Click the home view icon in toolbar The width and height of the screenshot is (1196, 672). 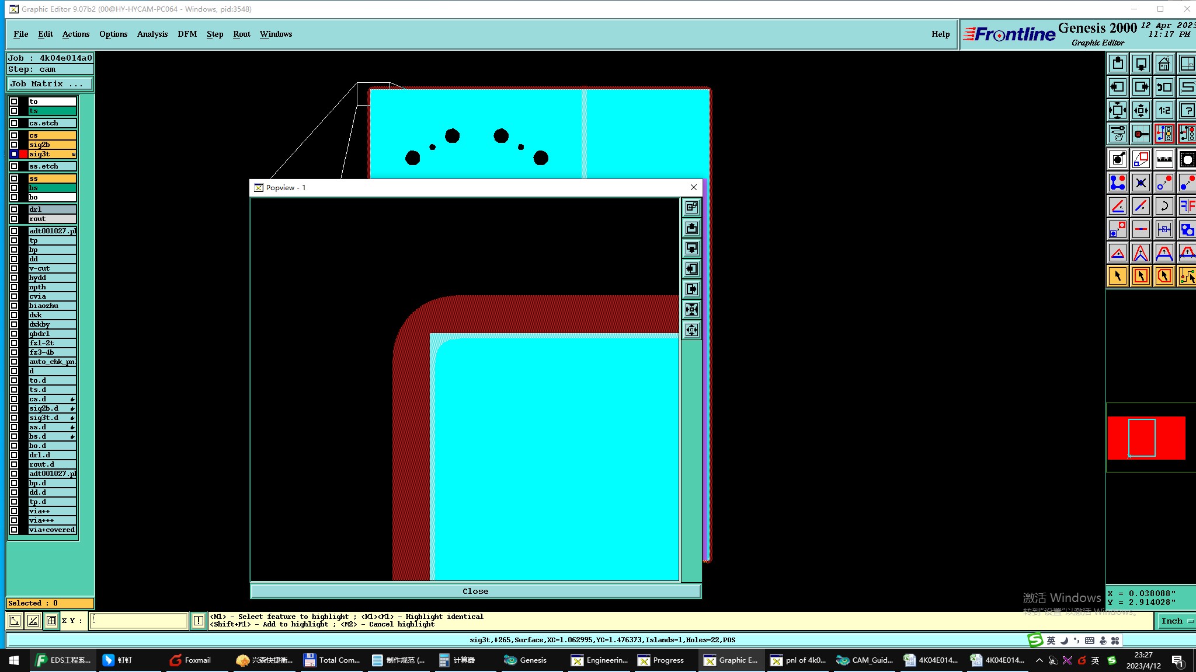1164,64
